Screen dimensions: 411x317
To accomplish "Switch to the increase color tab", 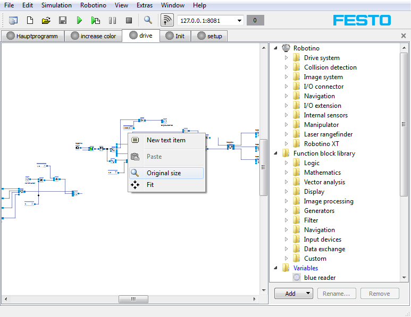I will click(94, 36).
